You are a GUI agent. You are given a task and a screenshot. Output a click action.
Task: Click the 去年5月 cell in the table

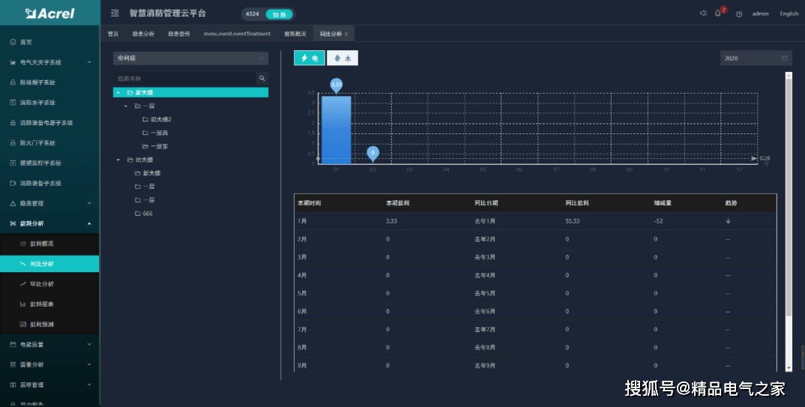click(485, 293)
